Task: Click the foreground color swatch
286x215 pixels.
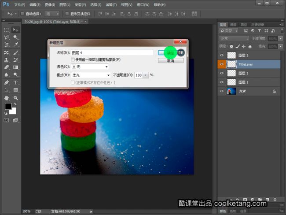Action: click(x=8, y=106)
